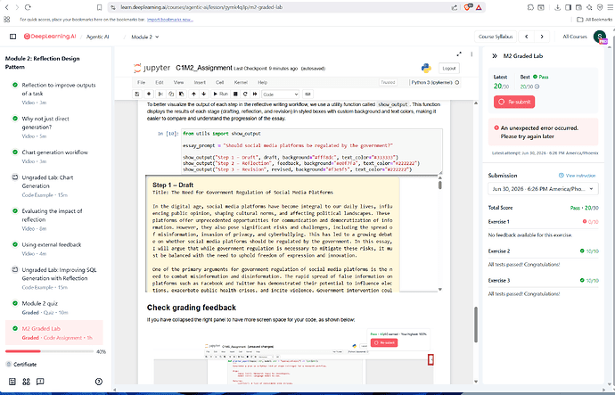Open the help question mark icon
Screen dimensions: 615x395
click(99, 382)
